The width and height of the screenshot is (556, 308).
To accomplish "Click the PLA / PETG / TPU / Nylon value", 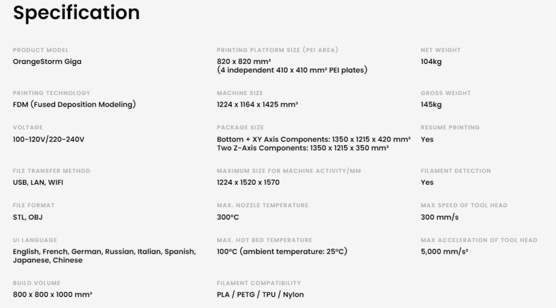I will [260, 294].
